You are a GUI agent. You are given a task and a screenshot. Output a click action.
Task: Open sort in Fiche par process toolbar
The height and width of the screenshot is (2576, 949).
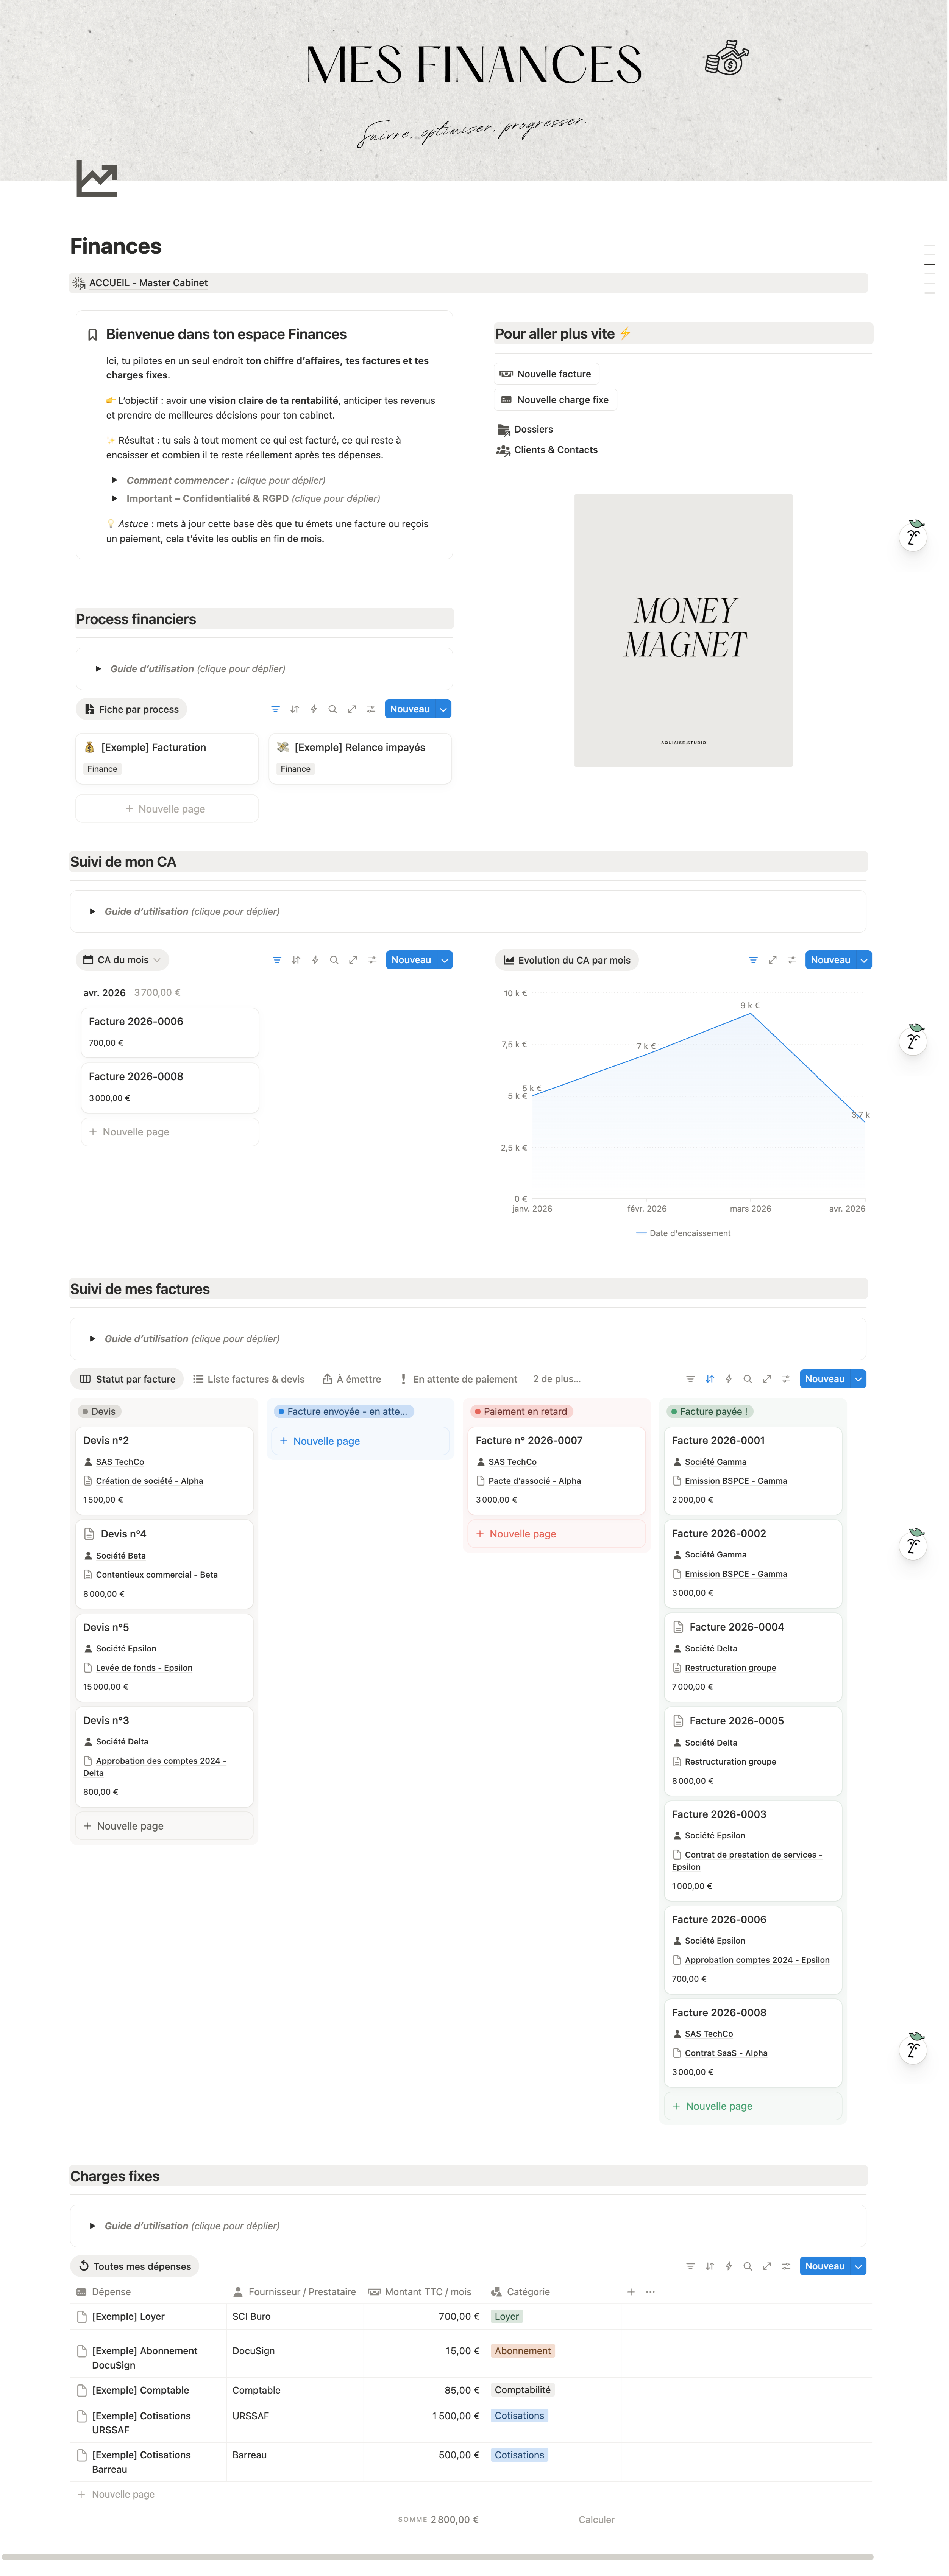[x=294, y=709]
